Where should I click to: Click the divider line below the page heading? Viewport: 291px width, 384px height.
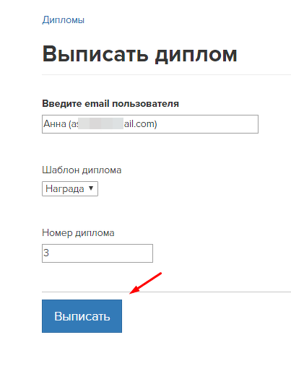click(x=166, y=74)
